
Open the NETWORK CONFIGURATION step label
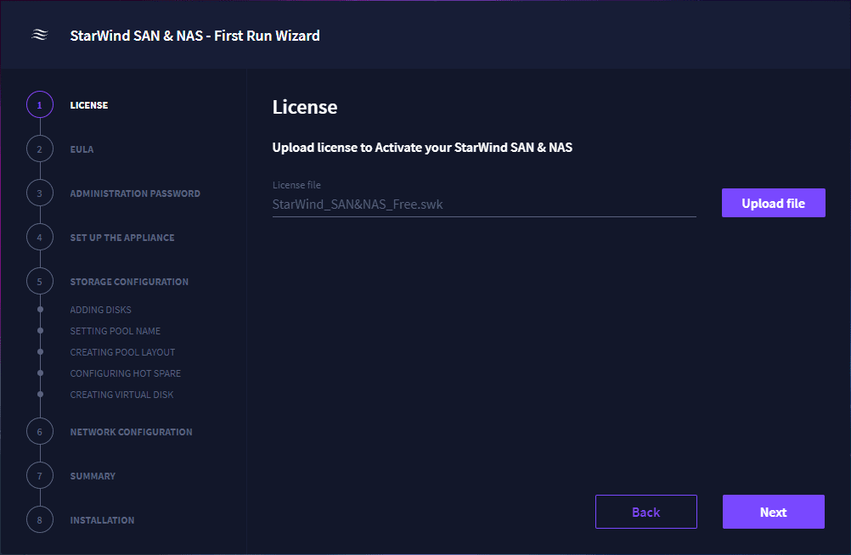(x=132, y=432)
